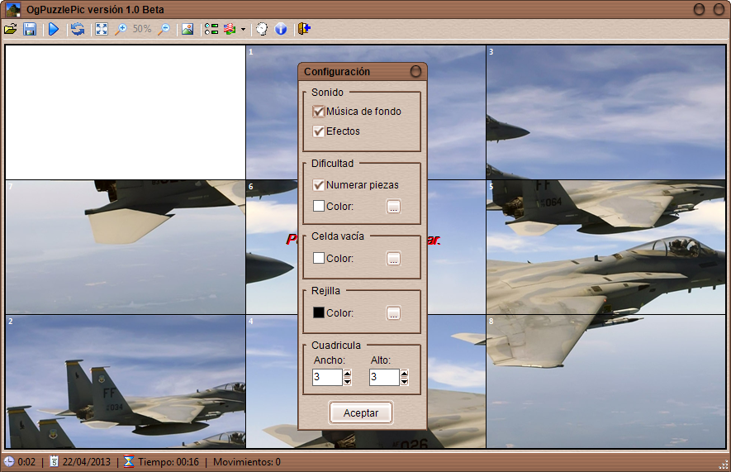Start the game with the blue play icon

tap(54, 29)
